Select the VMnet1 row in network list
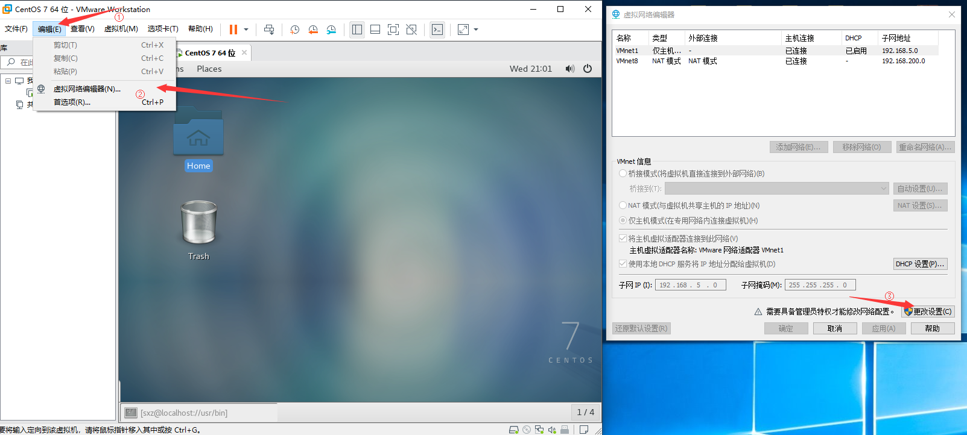This screenshot has width=967, height=435. 776,51
